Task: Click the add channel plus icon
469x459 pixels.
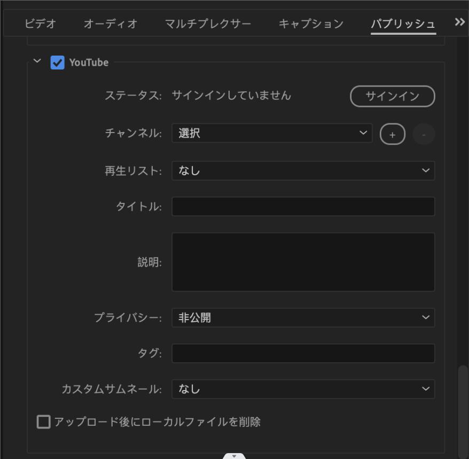Action: pyautogui.click(x=392, y=135)
